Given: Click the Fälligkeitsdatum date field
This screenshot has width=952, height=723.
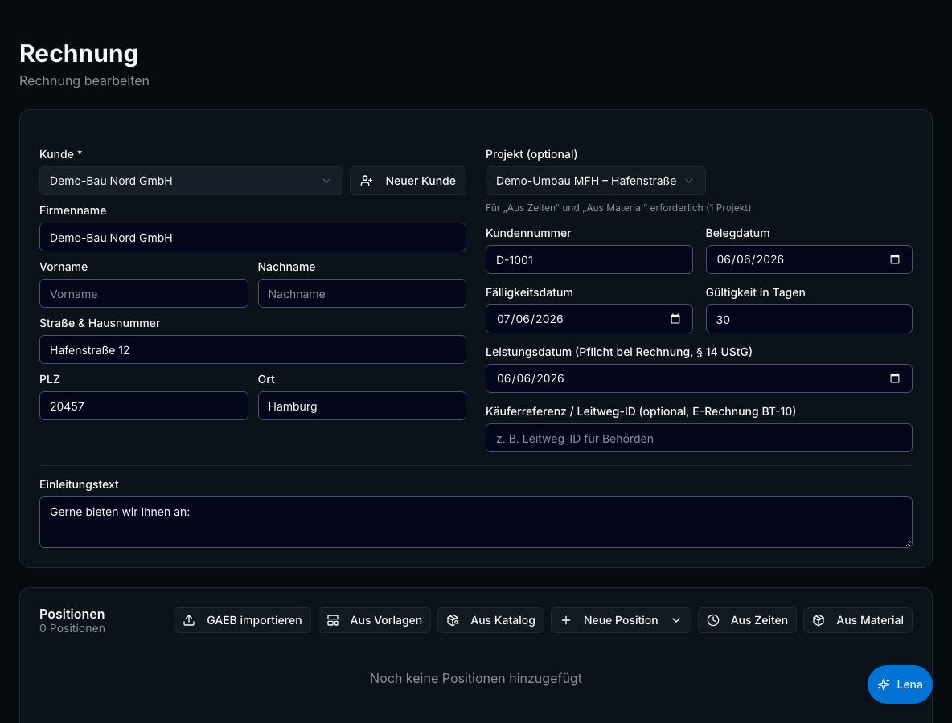Looking at the screenshot, I should point(589,319).
